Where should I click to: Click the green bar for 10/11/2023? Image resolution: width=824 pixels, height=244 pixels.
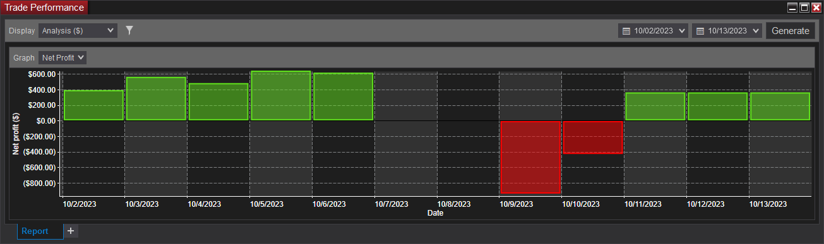[655, 107]
